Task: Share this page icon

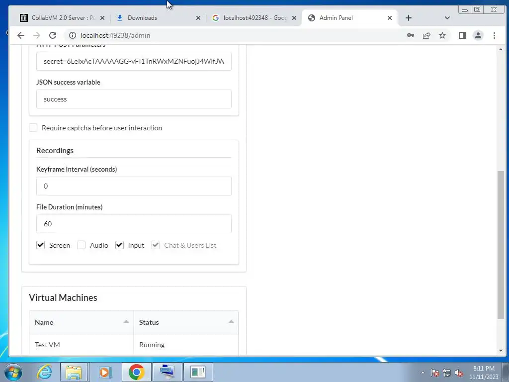Action: pos(426,35)
